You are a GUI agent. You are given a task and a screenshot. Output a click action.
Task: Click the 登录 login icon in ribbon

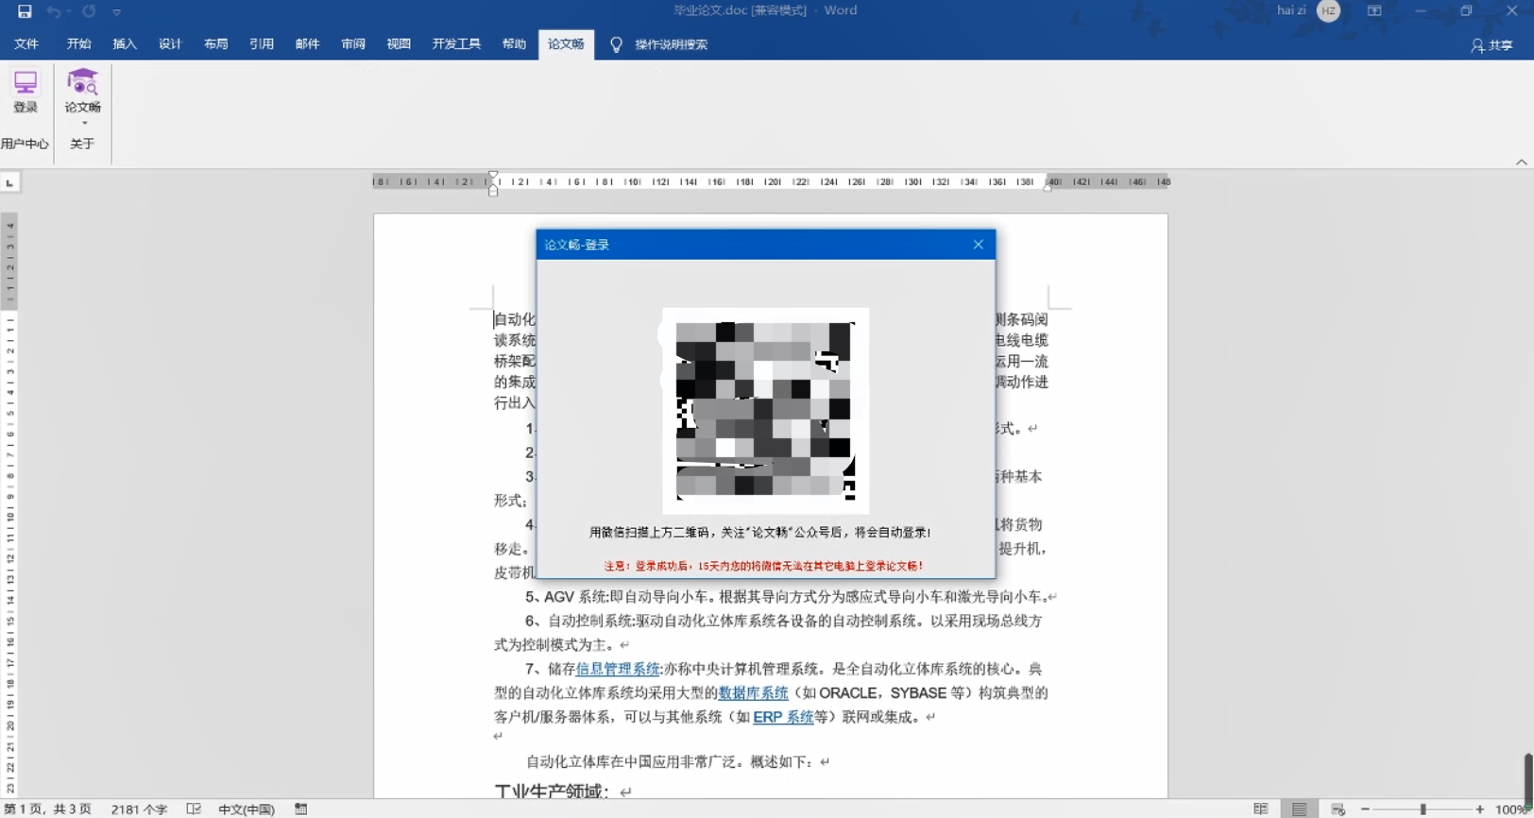click(x=26, y=92)
